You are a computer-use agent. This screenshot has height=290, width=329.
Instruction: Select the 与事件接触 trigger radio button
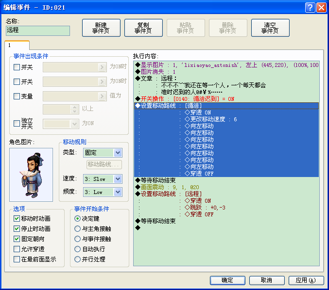[77, 239]
